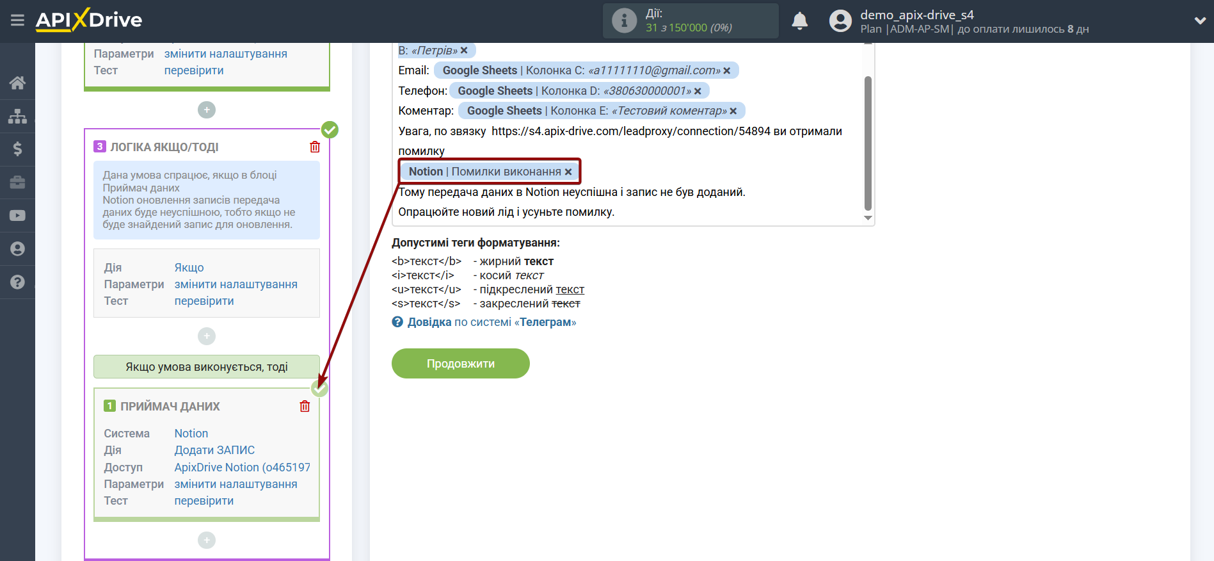Click the Якщо умова виконується, тоді bar
Screen dimensions: 1214x561
pos(207,367)
